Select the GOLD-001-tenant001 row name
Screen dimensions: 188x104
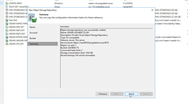19,7
